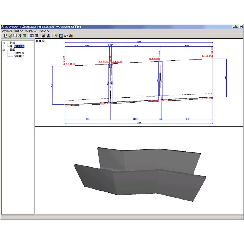Click the first Save floppy disk icon
Viewport: 244px width, 244px height.
15,36
